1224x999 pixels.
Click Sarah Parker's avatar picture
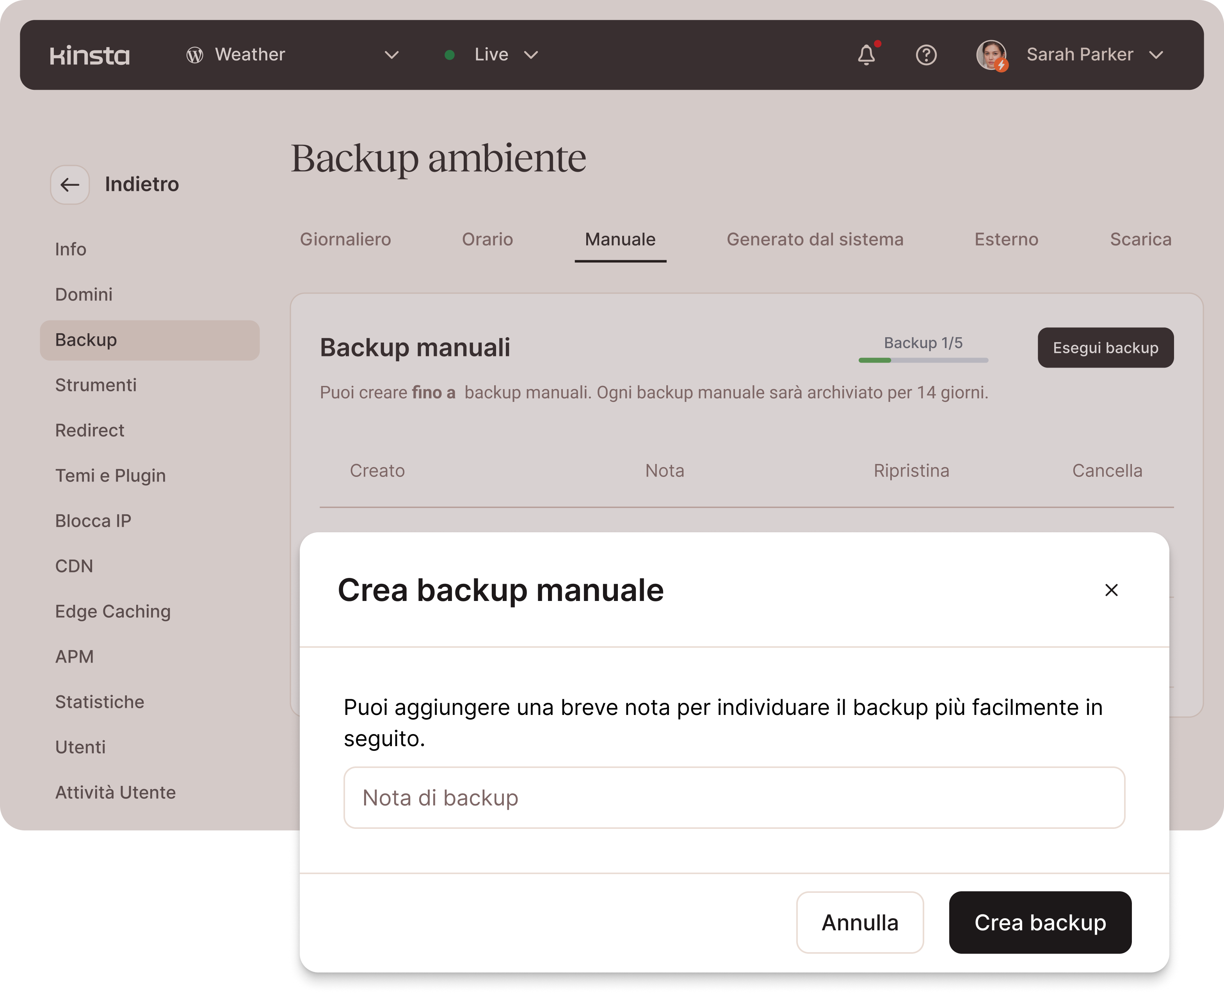click(x=991, y=55)
